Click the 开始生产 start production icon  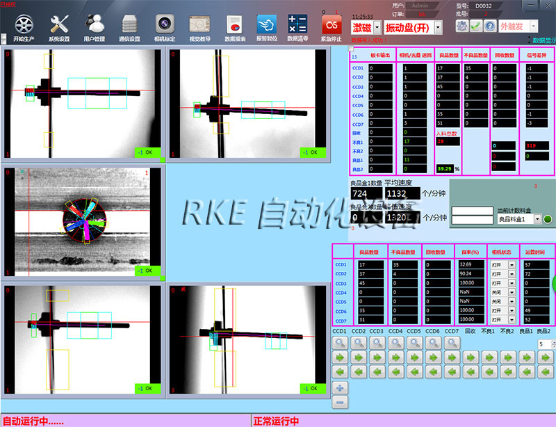click(24, 26)
